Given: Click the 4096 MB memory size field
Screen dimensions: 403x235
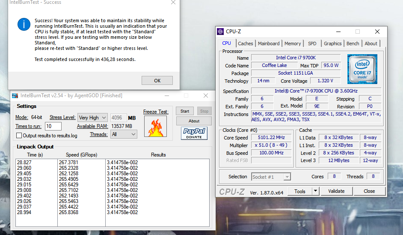Looking at the screenshot, I should [x=119, y=118].
